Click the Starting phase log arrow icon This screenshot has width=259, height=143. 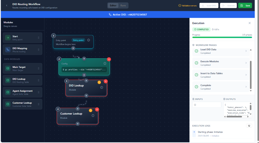coord(194,132)
